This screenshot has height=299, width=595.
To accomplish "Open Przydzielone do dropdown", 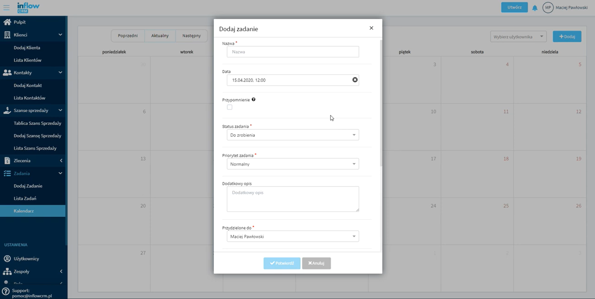I will click(x=293, y=236).
